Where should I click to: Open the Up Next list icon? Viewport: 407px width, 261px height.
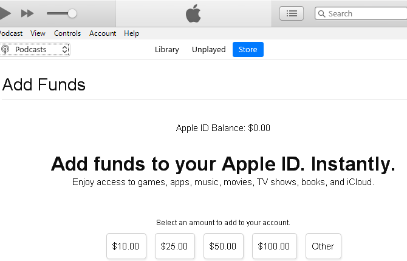292,13
